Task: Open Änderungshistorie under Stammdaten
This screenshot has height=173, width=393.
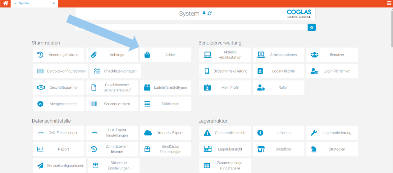Action: tap(58, 55)
